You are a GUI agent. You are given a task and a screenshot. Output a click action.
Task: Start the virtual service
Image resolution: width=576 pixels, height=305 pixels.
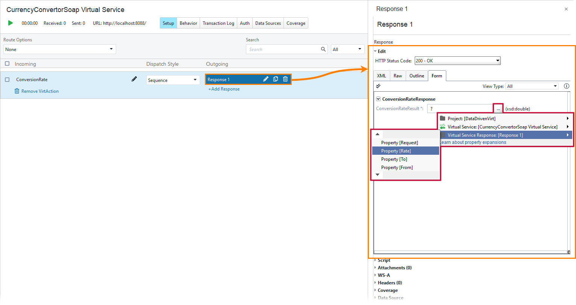click(10, 23)
